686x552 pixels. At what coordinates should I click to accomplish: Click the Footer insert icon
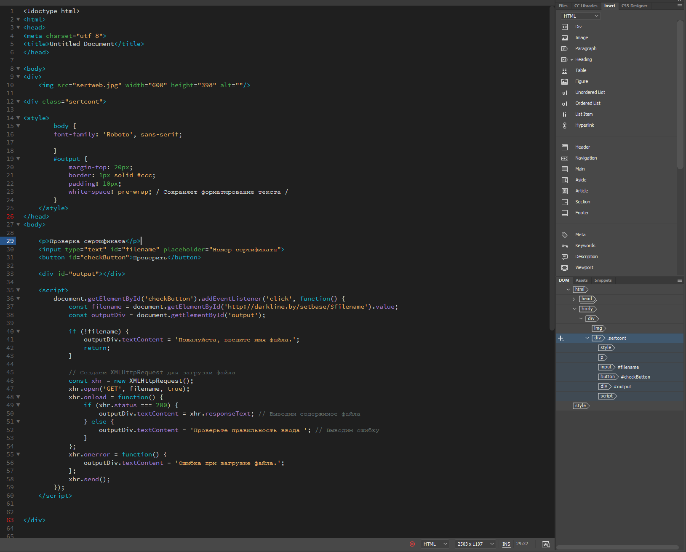(x=565, y=213)
